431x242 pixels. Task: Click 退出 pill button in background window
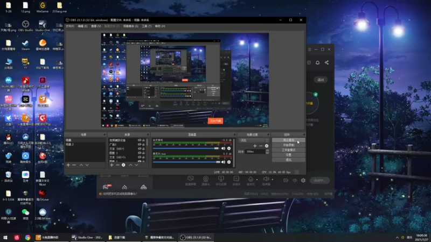[x=321, y=80]
